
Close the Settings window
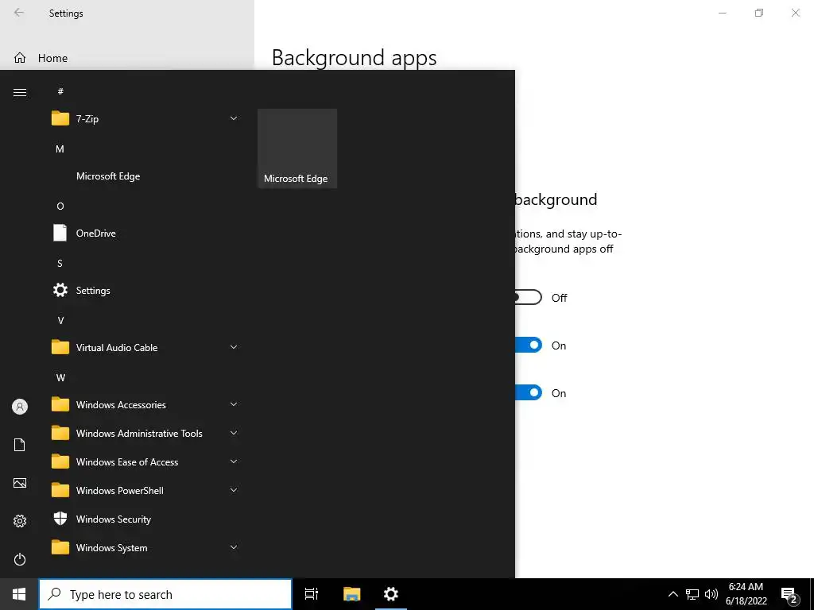pyautogui.click(x=795, y=13)
